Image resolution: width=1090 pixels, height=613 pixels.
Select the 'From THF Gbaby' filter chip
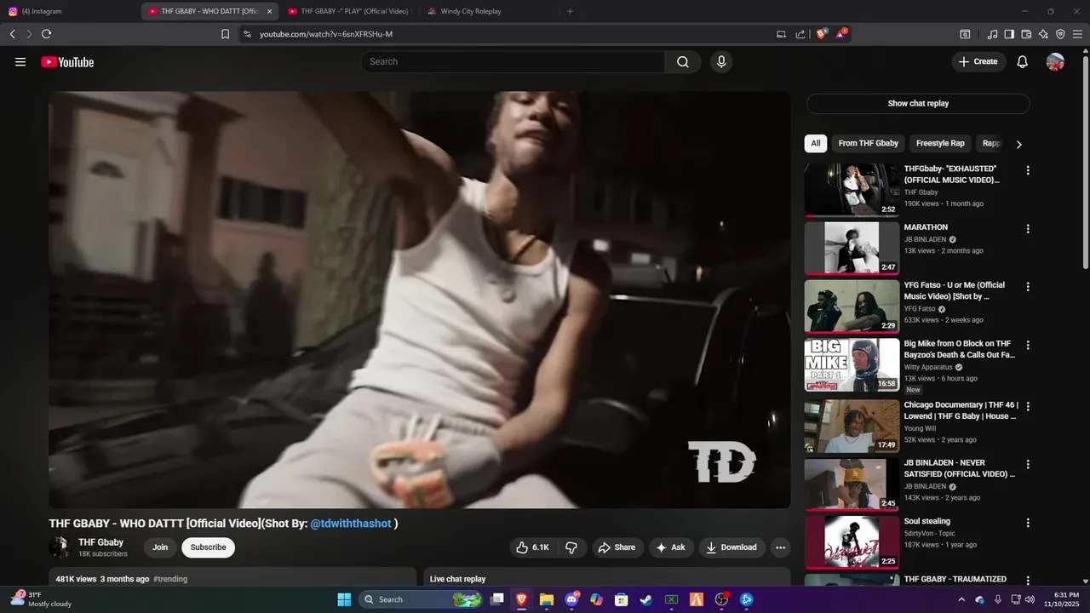point(868,143)
